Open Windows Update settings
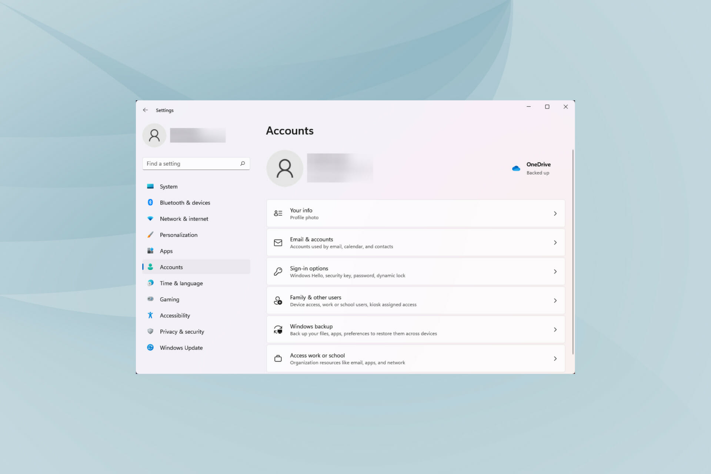 coord(181,348)
